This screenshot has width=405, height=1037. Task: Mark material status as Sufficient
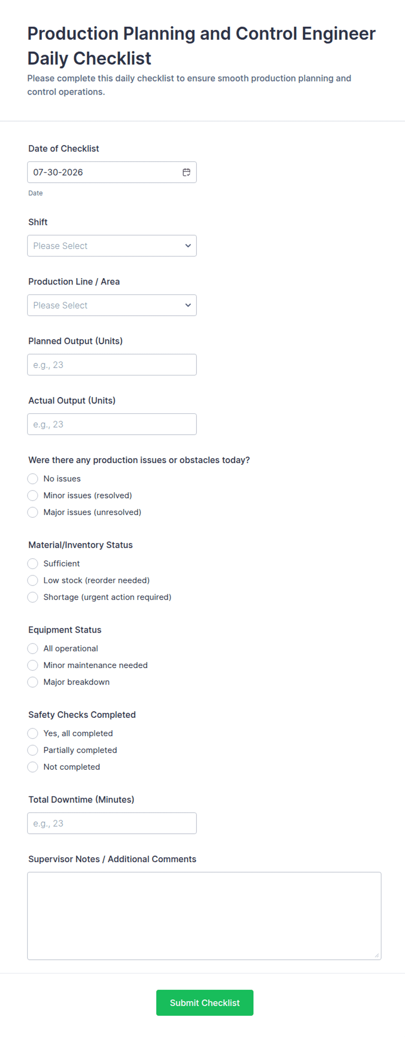(33, 564)
